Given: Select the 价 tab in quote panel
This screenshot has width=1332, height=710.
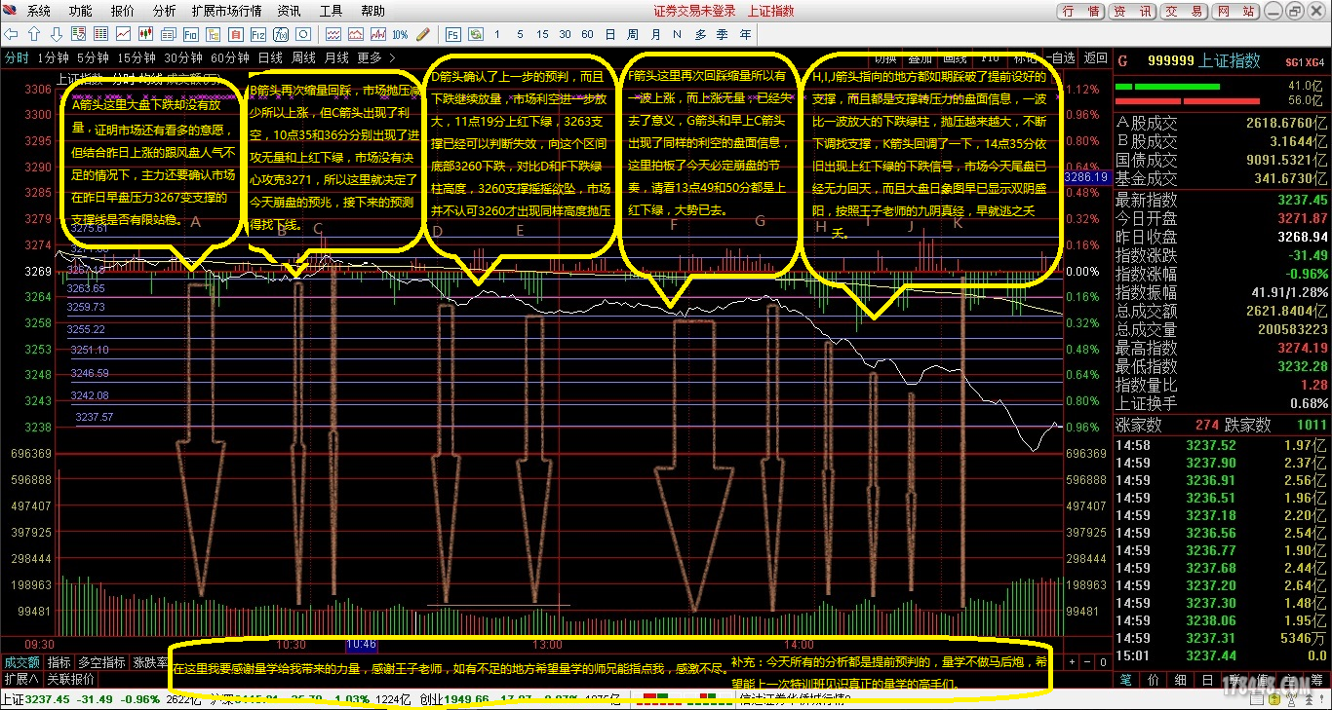Looking at the screenshot, I should tap(1155, 680).
